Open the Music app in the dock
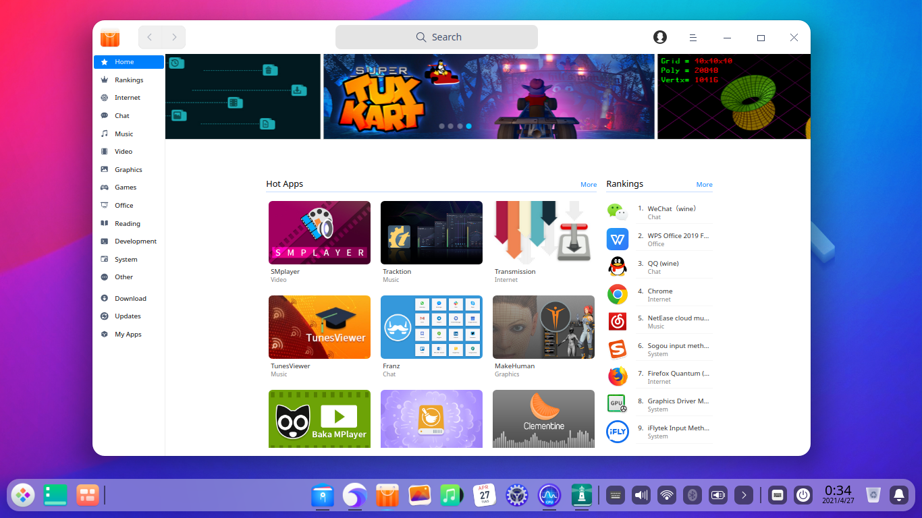 [x=451, y=496]
